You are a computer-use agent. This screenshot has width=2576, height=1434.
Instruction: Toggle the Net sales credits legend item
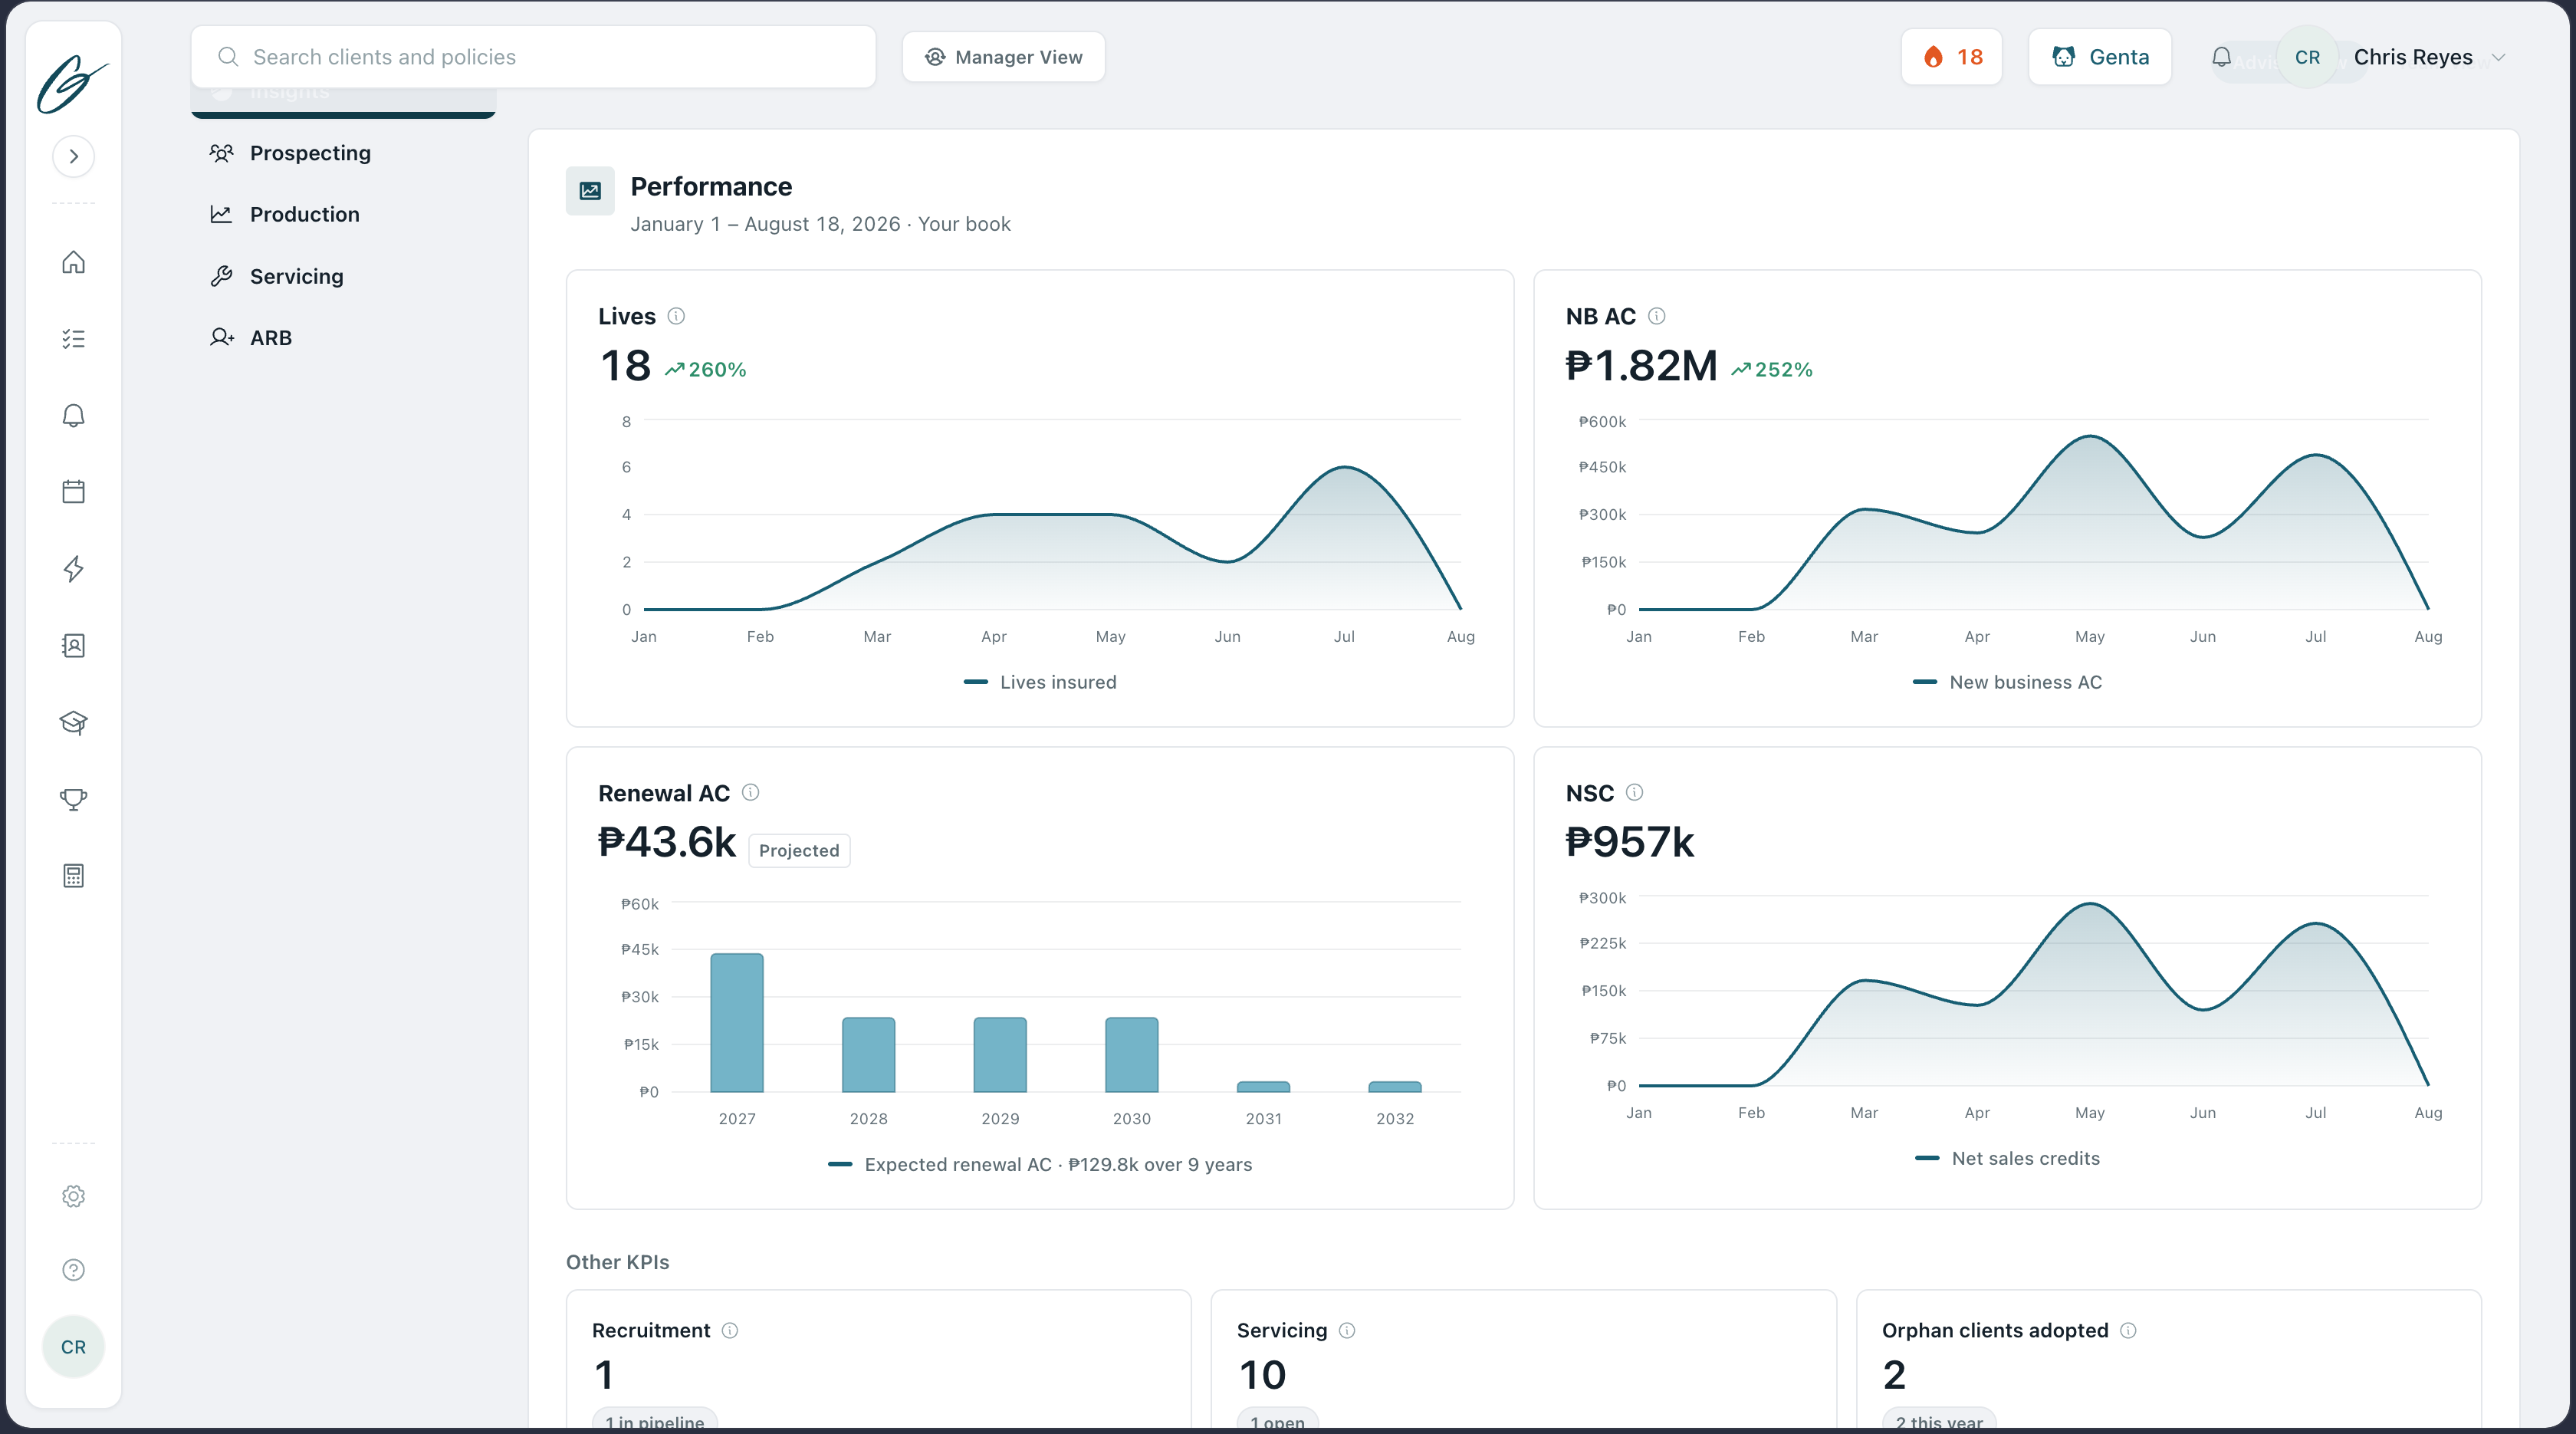2007,1158
